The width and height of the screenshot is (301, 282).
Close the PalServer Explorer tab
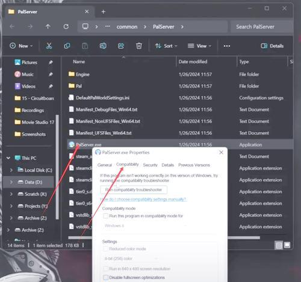click(87, 11)
